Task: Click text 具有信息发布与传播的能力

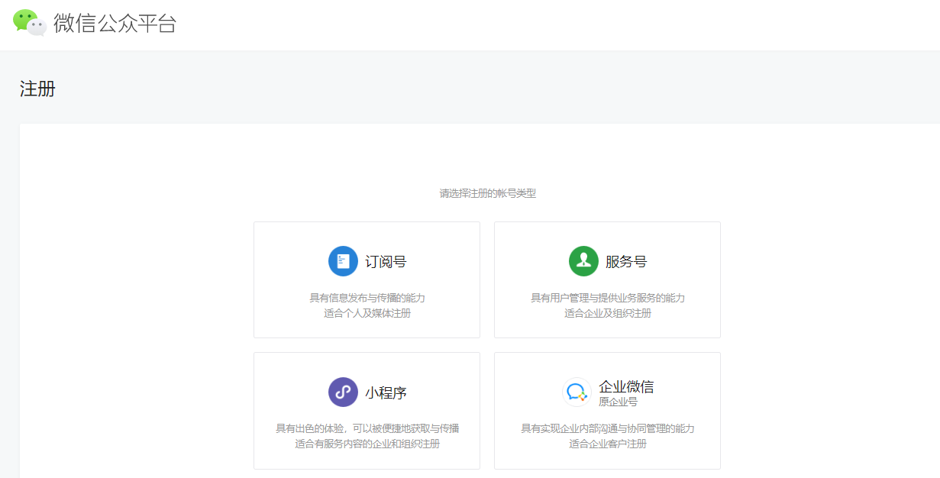Action: click(x=367, y=298)
